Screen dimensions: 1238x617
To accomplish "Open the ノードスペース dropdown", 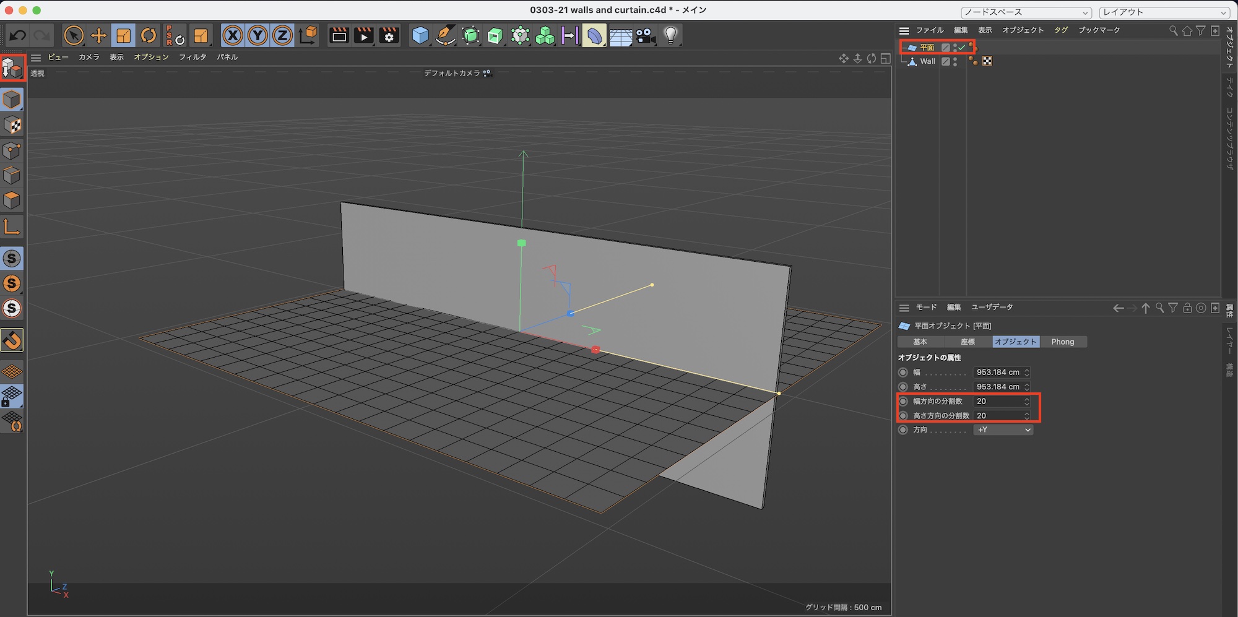I will [1026, 12].
